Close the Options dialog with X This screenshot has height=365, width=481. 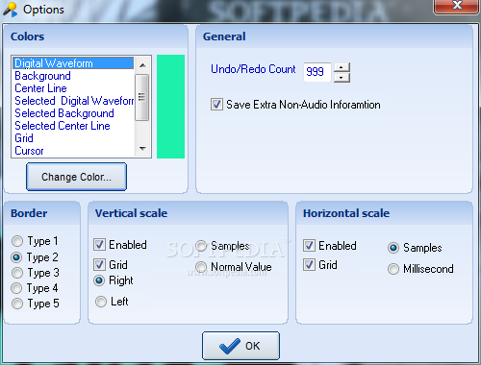[456, 6]
